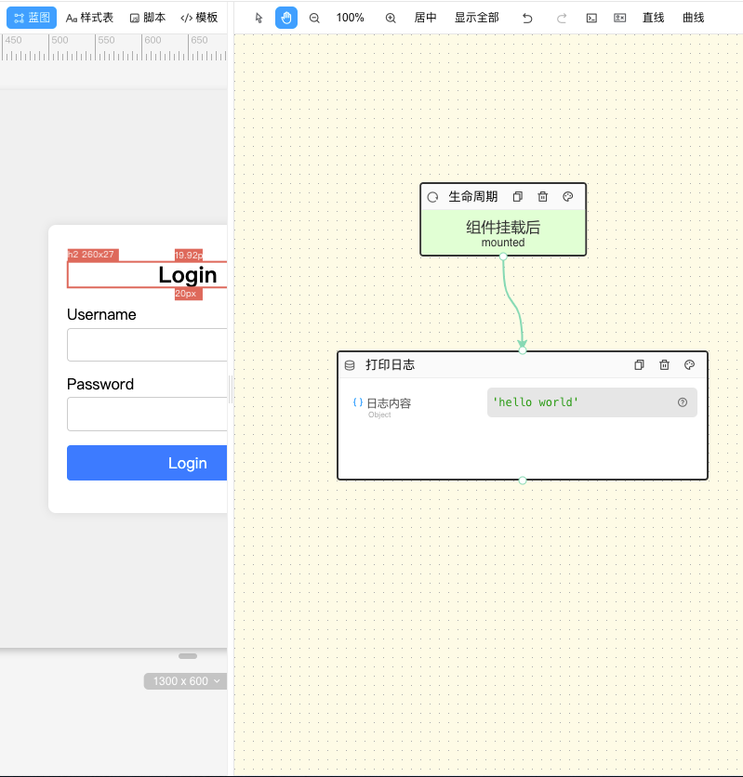Switch connection style to 曲线

[694, 18]
